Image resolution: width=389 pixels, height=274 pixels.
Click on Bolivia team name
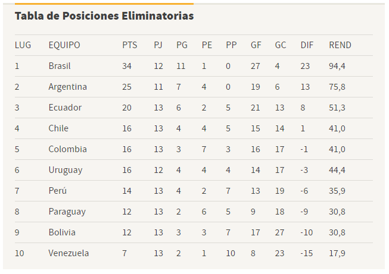pos(62,232)
